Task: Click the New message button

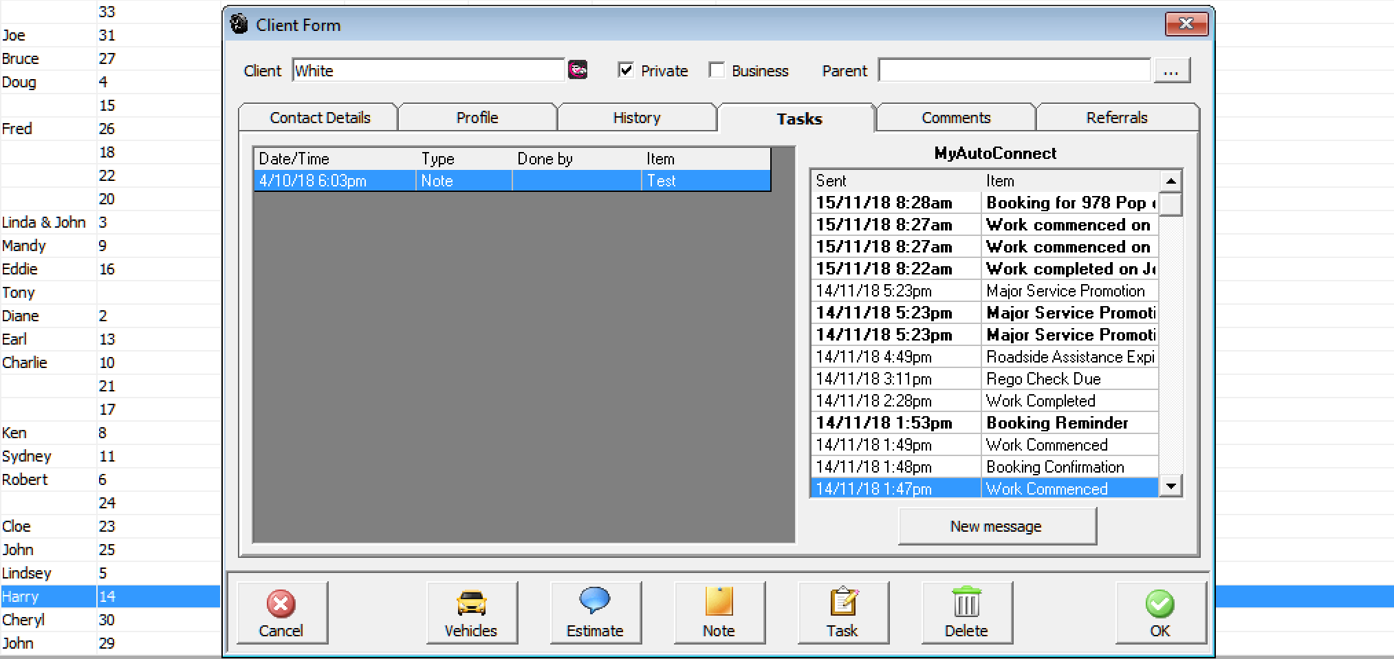Action: point(997,526)
